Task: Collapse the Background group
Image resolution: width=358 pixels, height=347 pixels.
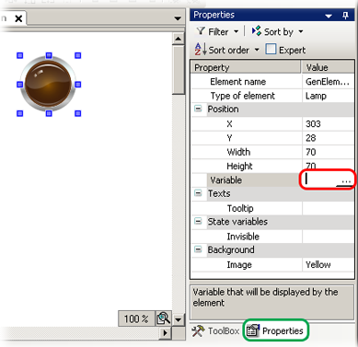Action: [199, 249]
